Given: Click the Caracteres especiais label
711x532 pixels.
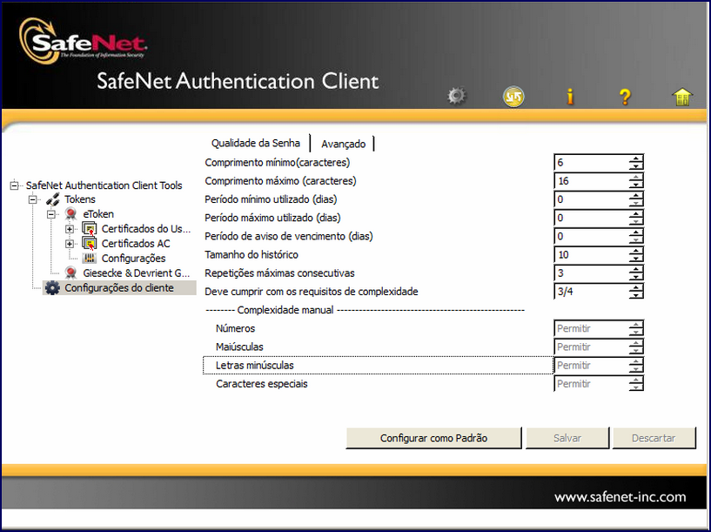Looking at the screenshot, I should click(262, 384).
